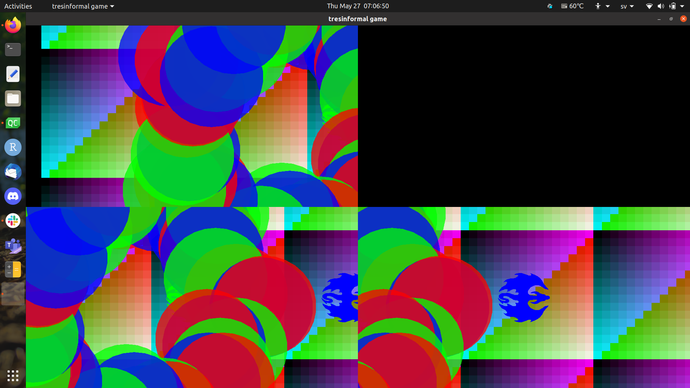Open Qt Creator from the dock
Viewport: 690px width, 388px height.
click(x=13, y=123)
